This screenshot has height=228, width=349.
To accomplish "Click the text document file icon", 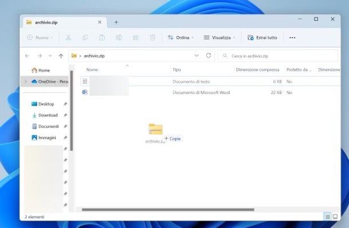I will tap(85, 81).
